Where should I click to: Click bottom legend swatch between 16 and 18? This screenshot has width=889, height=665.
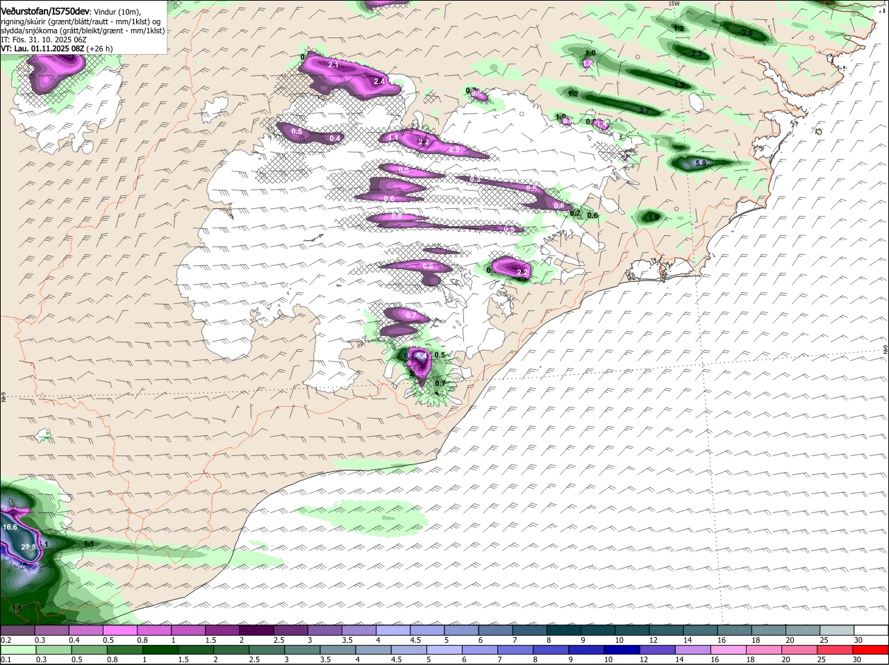pos(729,650)
